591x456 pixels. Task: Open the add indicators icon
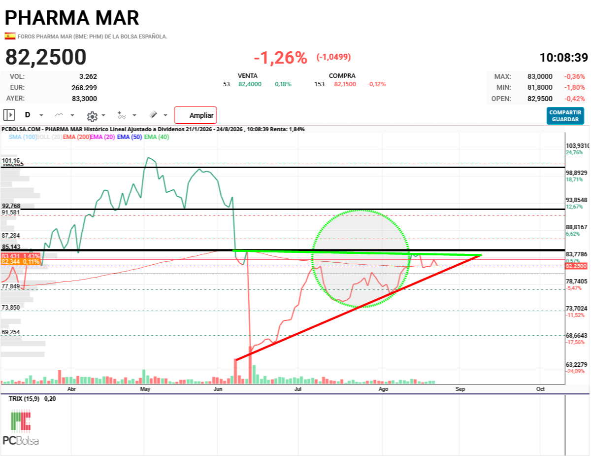(x=122, y=115)
